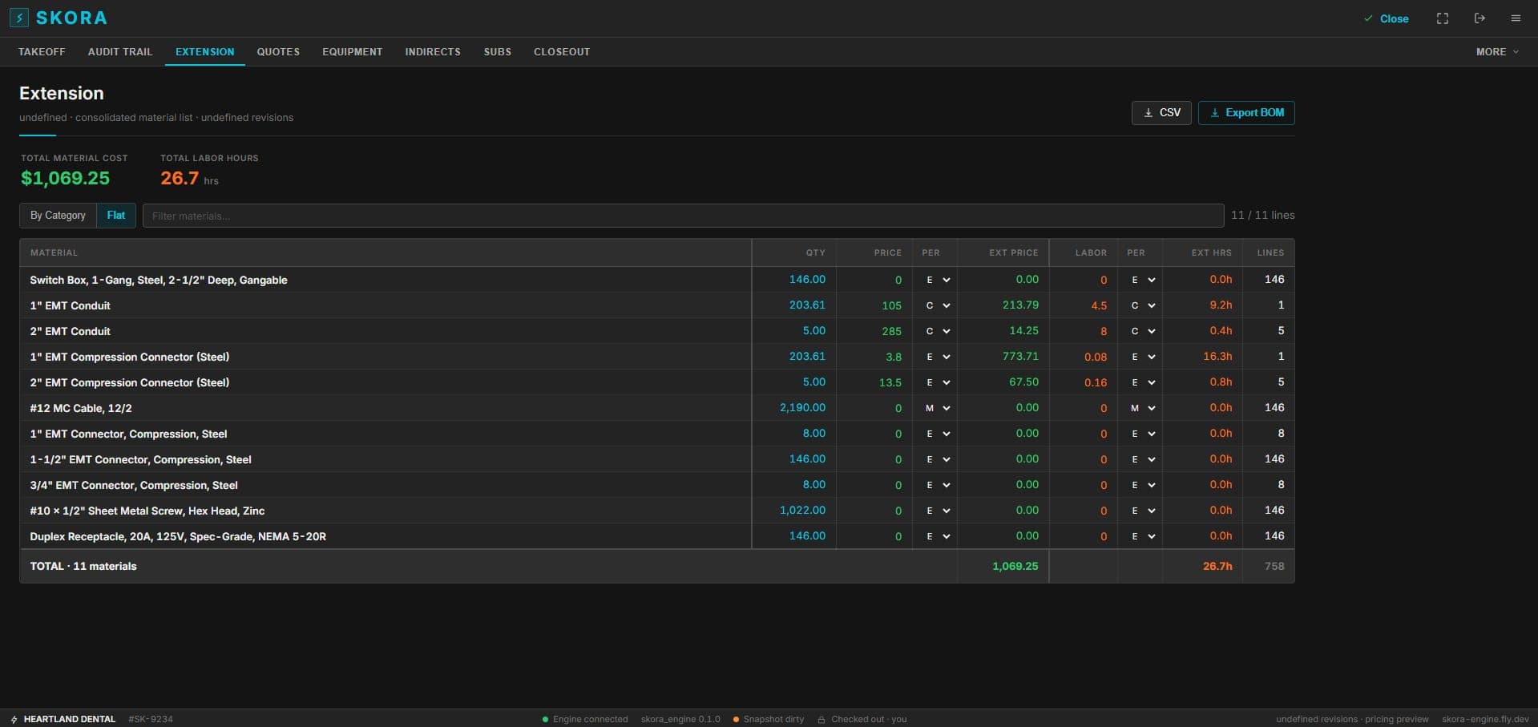Click quantity 1,022.00 for Sheet Metal Screw
This screenshot has height=727, width=1538.
[802, 511]
